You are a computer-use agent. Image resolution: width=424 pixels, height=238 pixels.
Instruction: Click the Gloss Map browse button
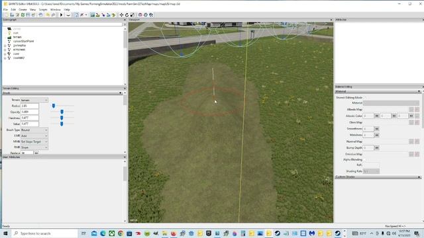pos(411,122)
